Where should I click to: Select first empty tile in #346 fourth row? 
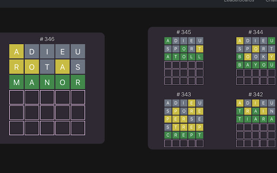click(16, 97)
